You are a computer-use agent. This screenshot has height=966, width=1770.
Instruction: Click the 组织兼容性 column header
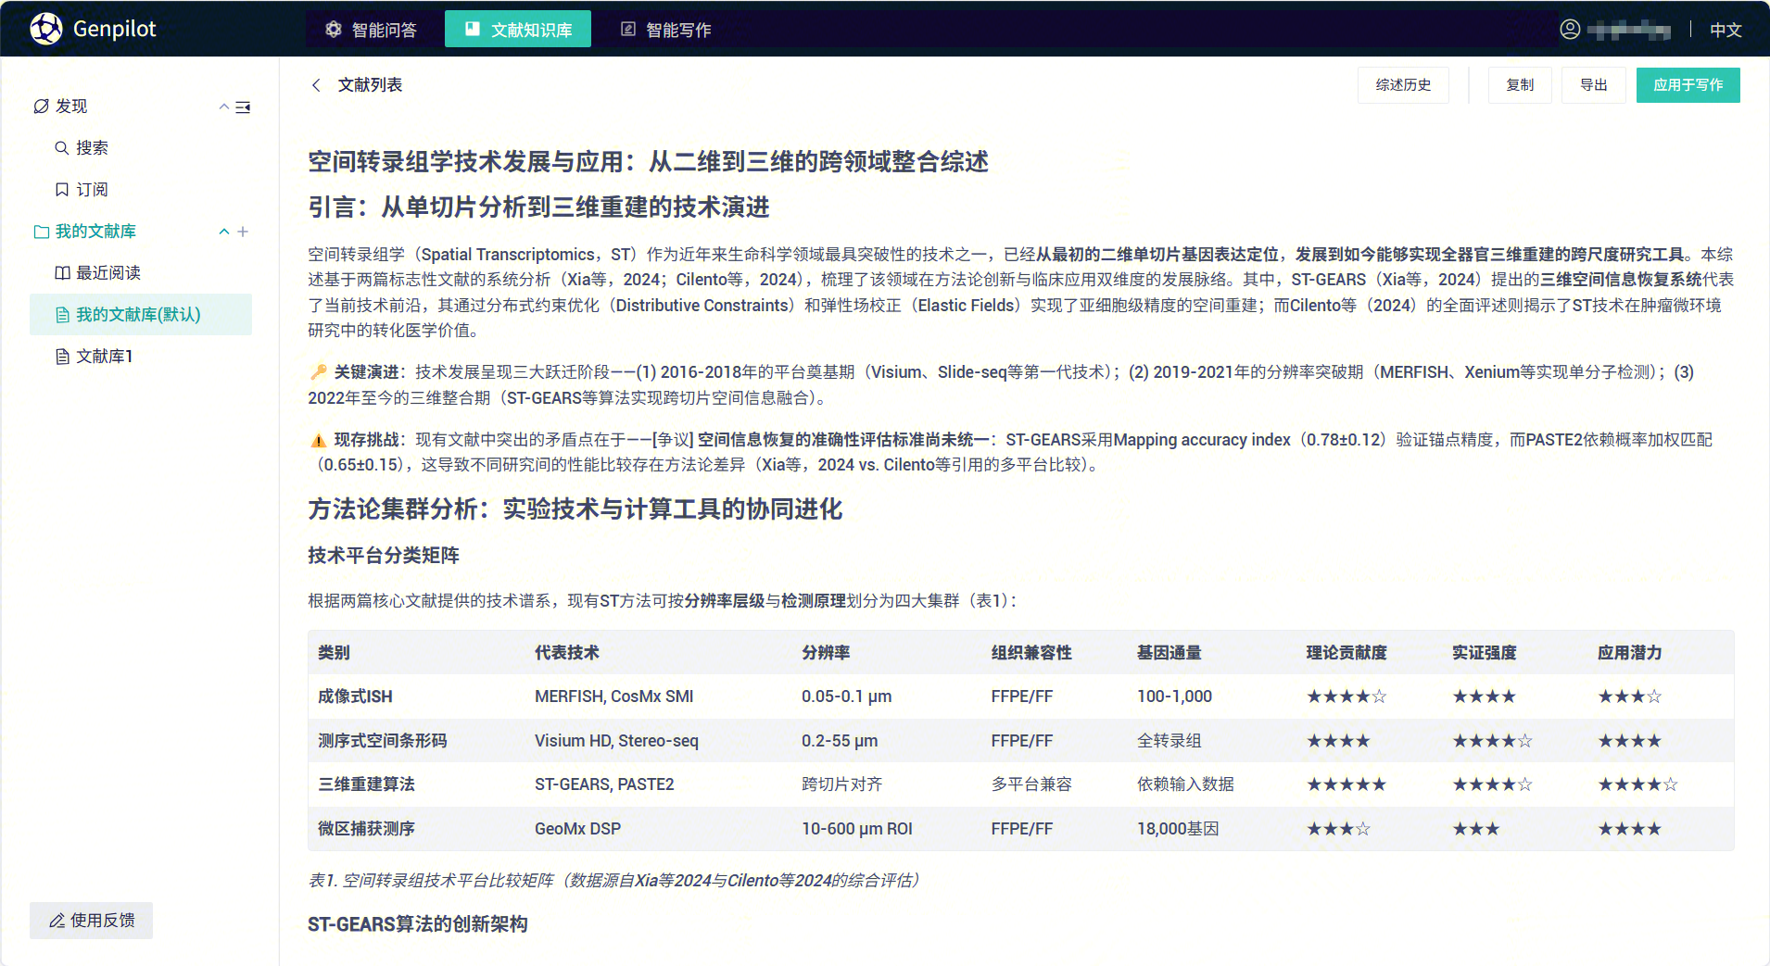(x=1031, y=653)
